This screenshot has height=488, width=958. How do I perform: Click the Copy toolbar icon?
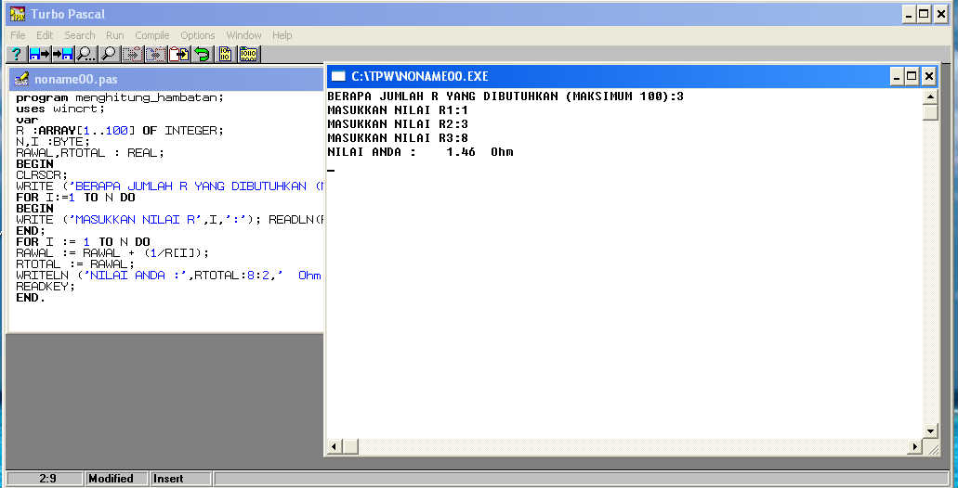tap(155, 55)
